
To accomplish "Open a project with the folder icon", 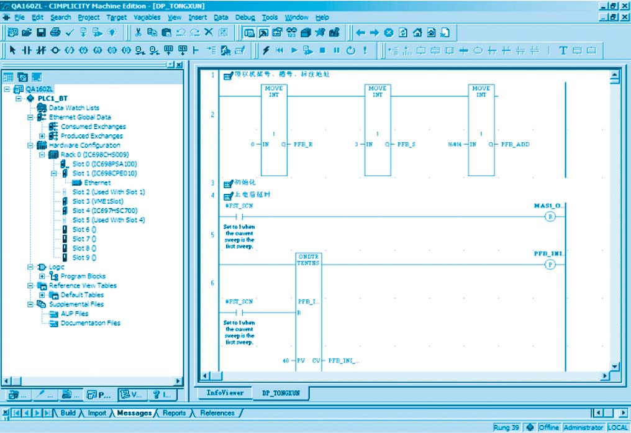I will tap(27, 32).
